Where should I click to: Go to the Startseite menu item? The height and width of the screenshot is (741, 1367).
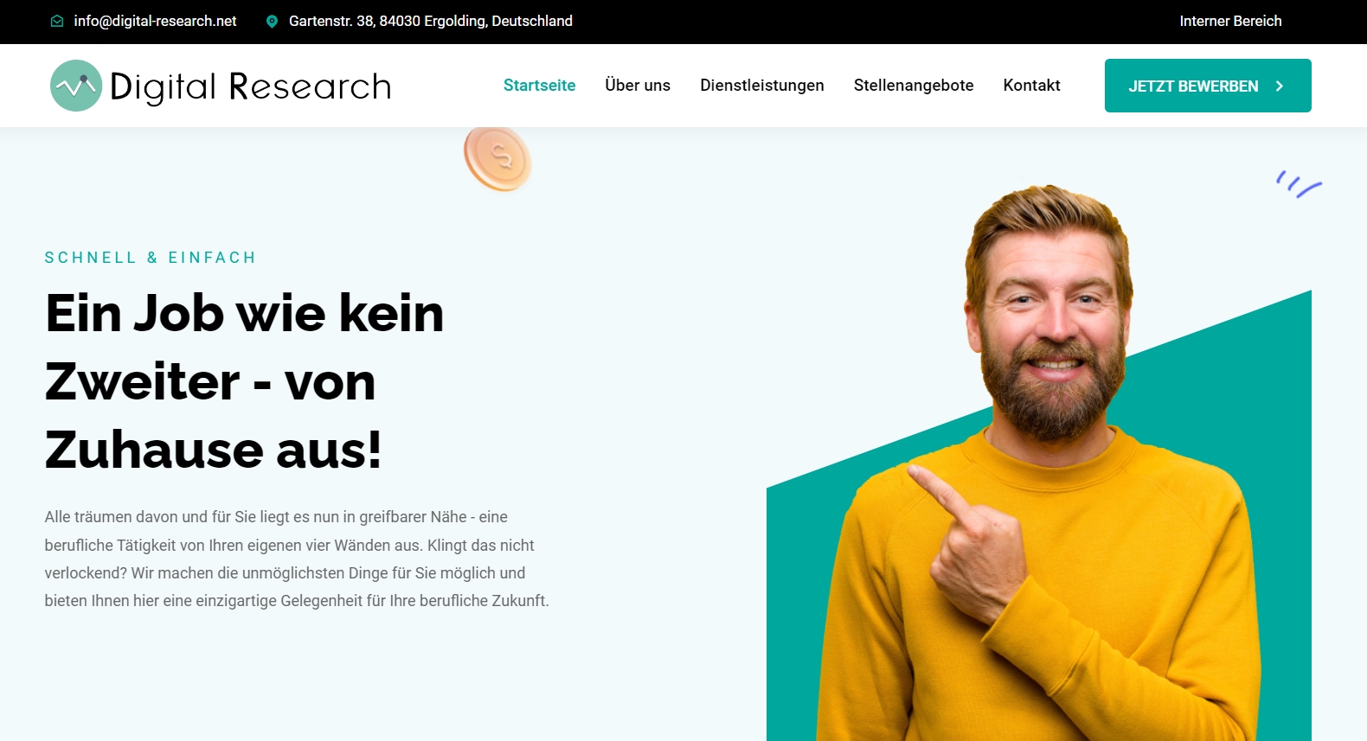539,86
